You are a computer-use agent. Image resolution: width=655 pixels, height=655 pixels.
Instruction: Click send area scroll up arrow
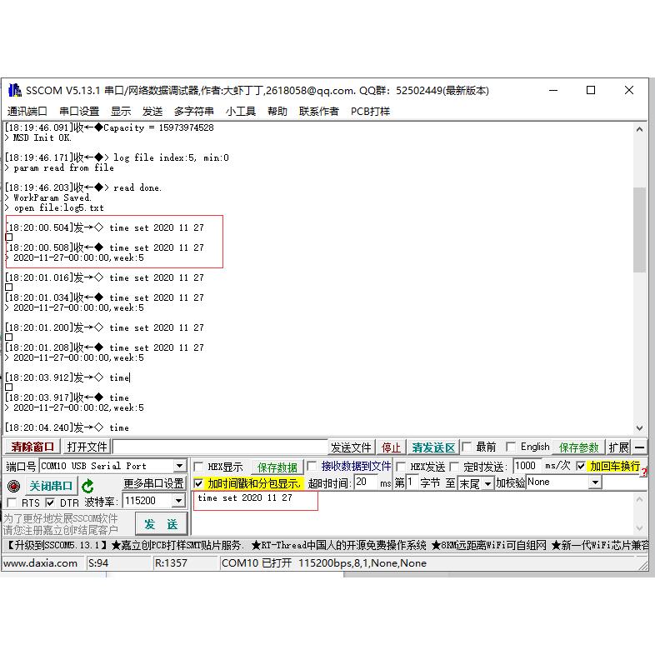(639, 499)
